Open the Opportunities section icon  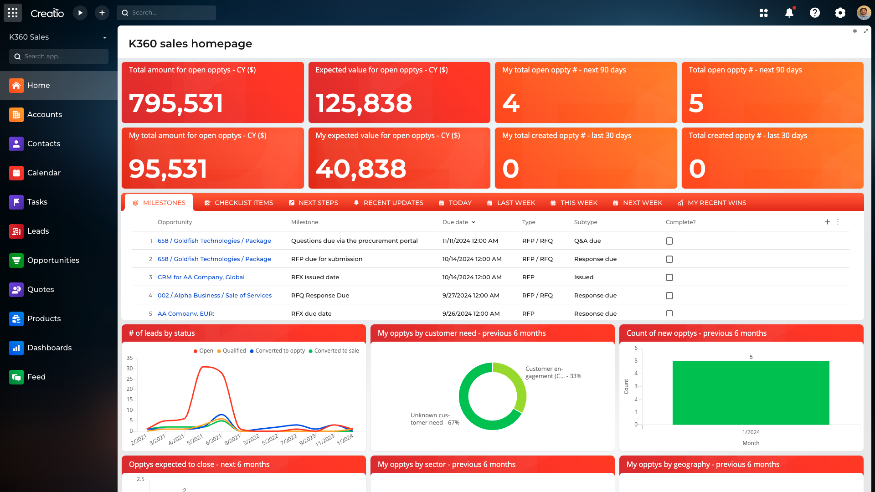(16, 261)
